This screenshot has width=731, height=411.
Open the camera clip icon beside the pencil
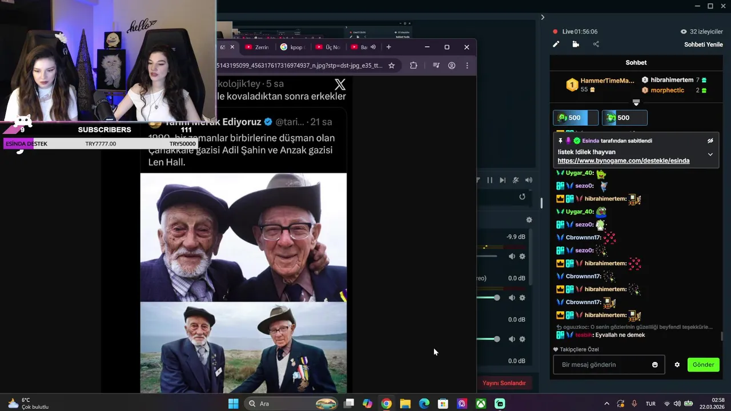coord(576,44)
